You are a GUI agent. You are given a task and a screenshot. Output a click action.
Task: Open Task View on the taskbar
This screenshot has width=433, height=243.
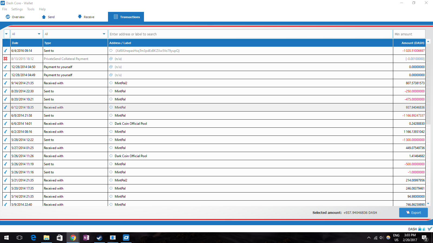tap(19, 238)
